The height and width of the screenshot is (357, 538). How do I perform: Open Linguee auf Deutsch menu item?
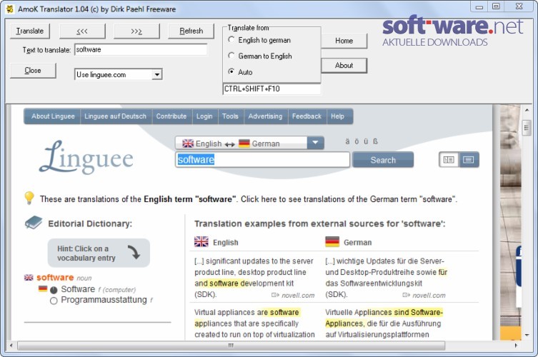pos(115,116)
